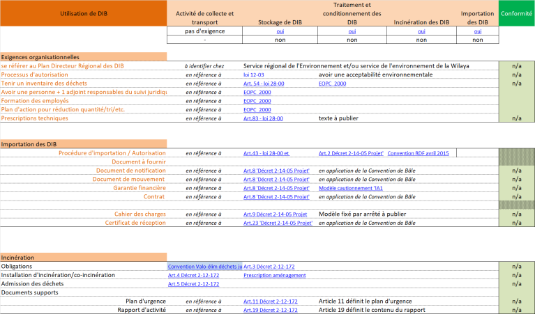Open 'EOPC 2000' link in Formation des employés row
The image size is (535, 314).
click(x=256, y=101)
